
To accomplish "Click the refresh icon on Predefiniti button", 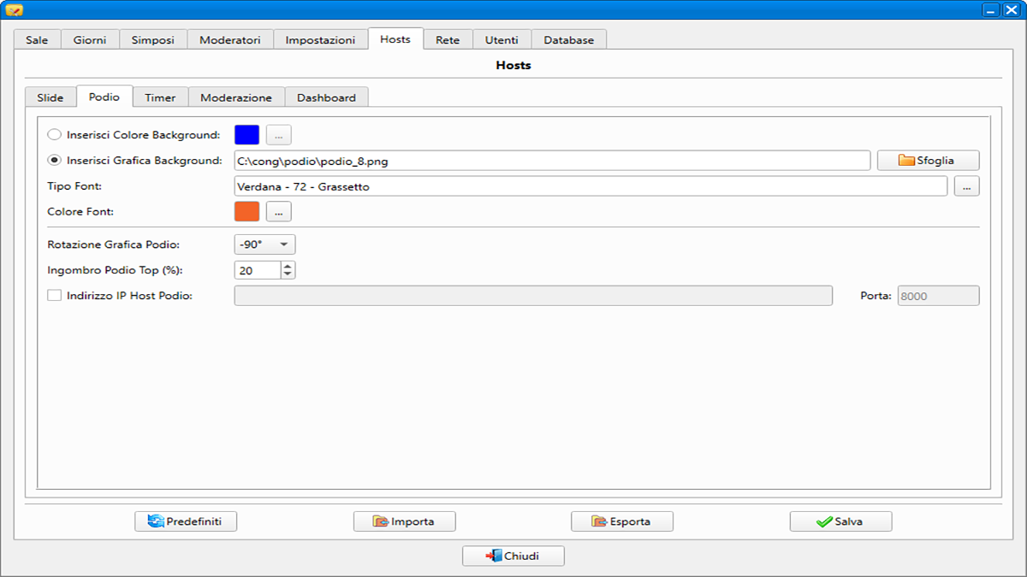I will [x=156, y=521].
